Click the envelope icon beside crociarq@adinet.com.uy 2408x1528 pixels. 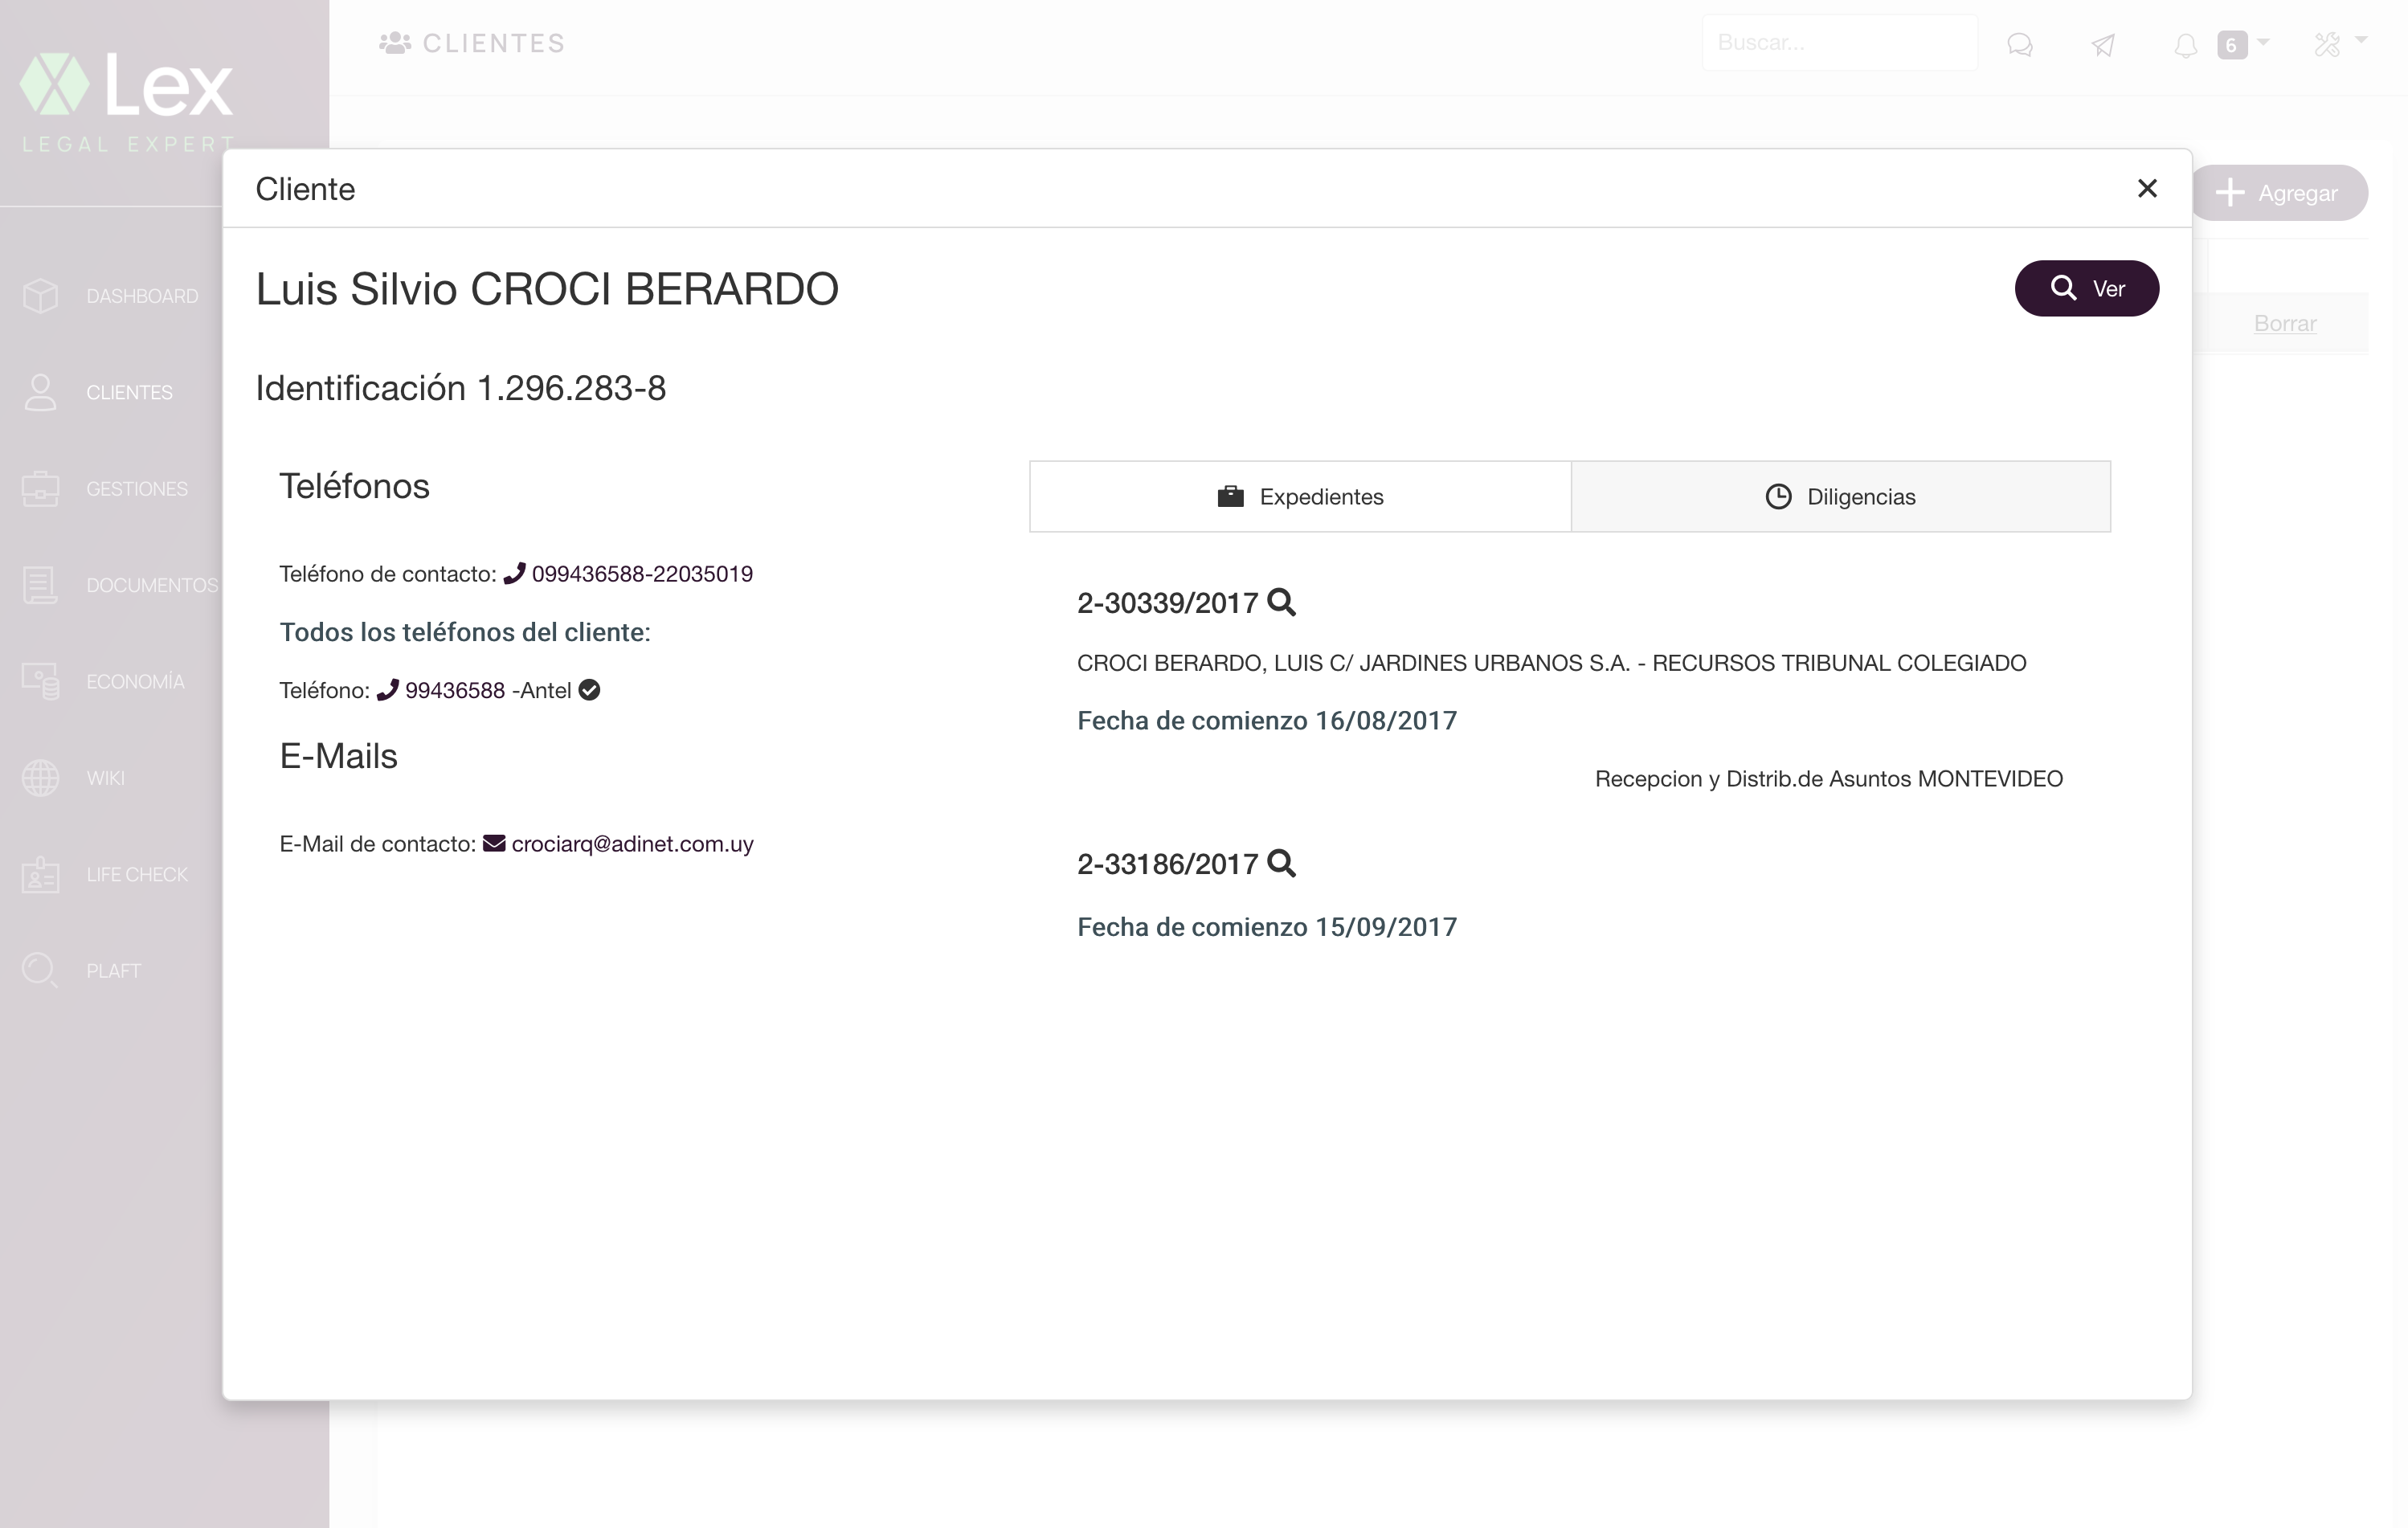click(x=494, y=843)
